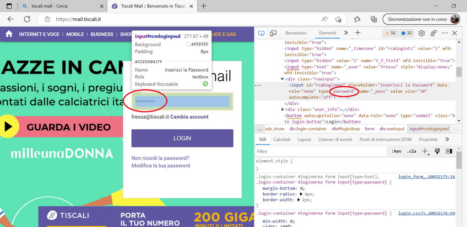Open the INTERNET E VOCE menu item
The width and height of the screenshot is (467, 227).
pyautogui.click(x=39, y=34)
